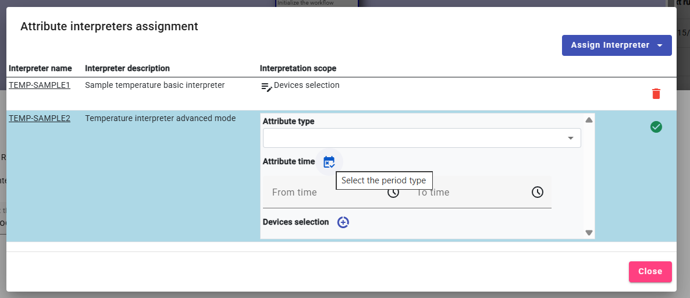Click the Interpreter description column header
Screen dimensions: 690x298
point(127,68)
